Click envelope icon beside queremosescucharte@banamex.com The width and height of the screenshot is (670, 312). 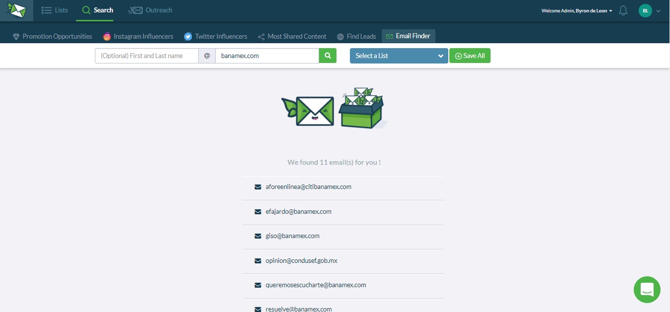257,285
